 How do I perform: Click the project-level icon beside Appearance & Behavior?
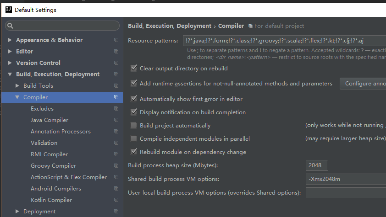tap(116, 40)
